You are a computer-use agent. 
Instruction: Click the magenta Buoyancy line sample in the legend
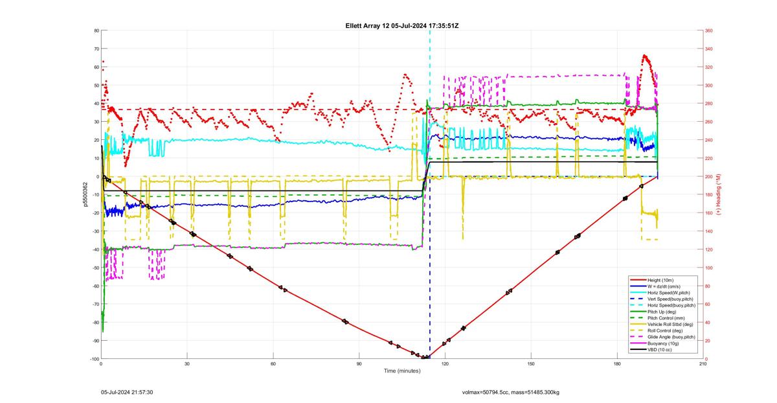click(x=638, y=343)
